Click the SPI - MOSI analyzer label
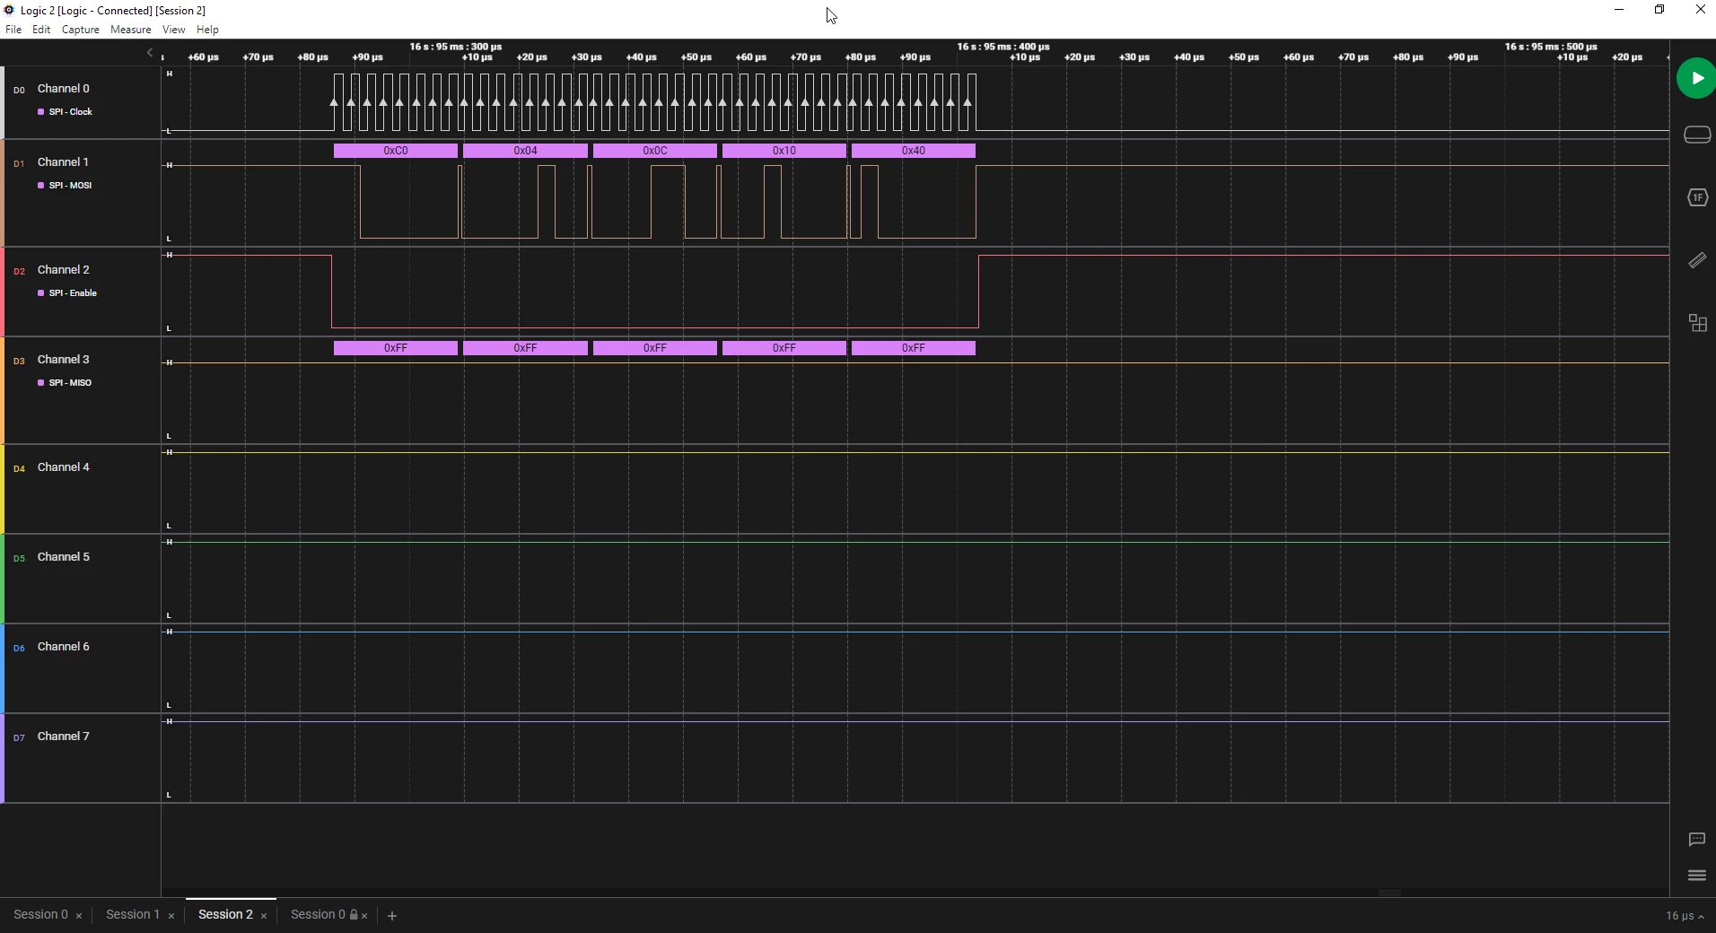This screenshot has width=1716, height=933. pos(71,186)
